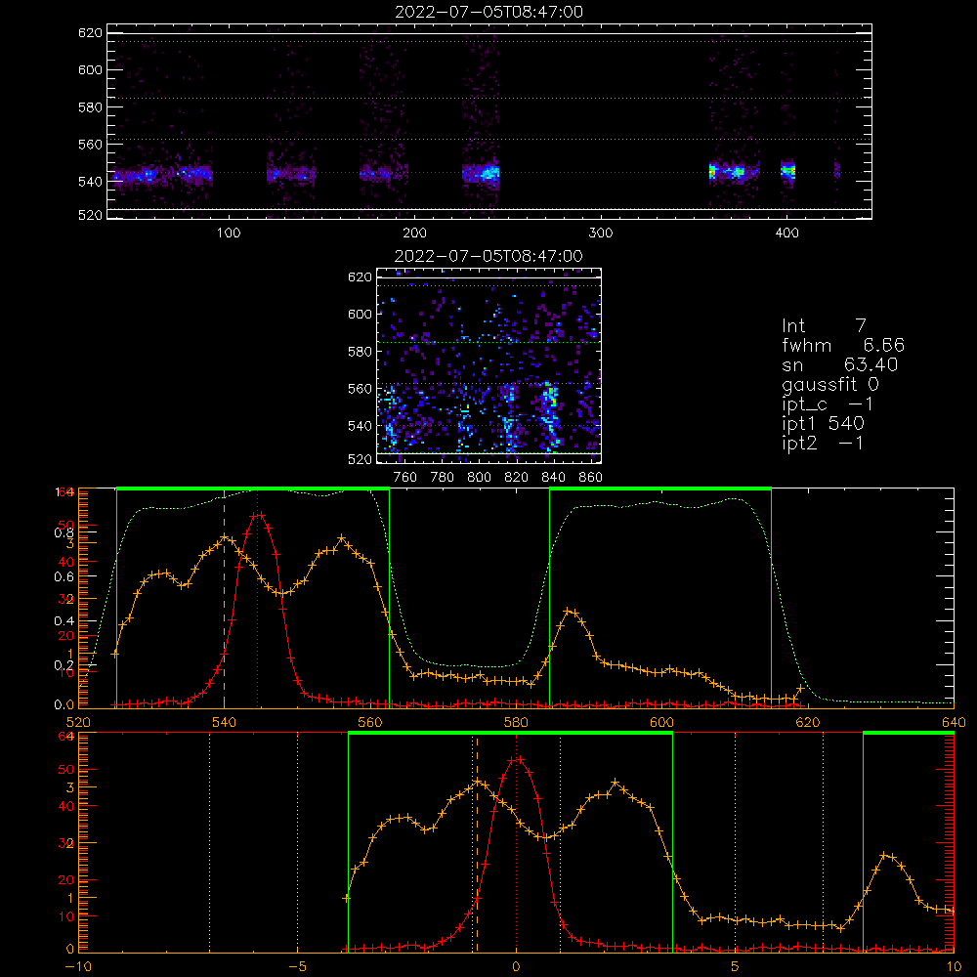Screen dimensions: 977x977
Task: Click the bright emission blob near x=400 in top plot
Action: pos(788,172)
